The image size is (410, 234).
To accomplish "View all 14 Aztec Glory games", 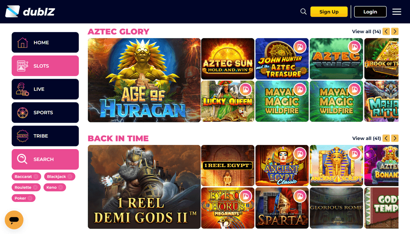I will 366,32.
